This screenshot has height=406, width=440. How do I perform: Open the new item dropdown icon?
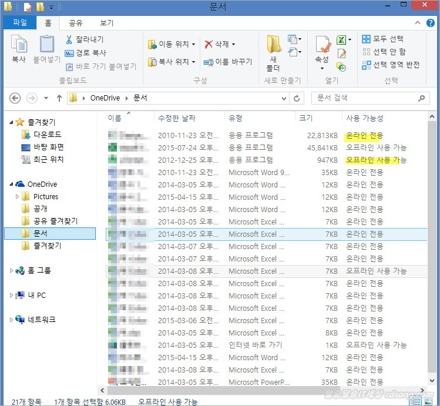[x=294, y=39]
